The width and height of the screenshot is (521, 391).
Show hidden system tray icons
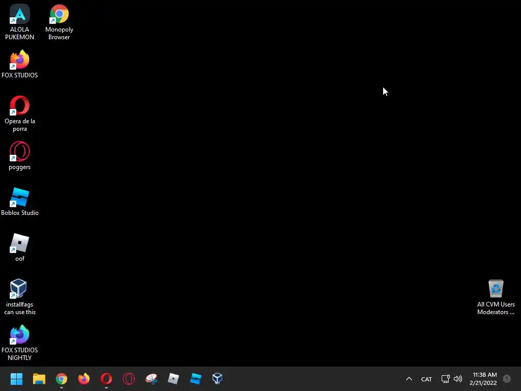[x=409, y=379]
